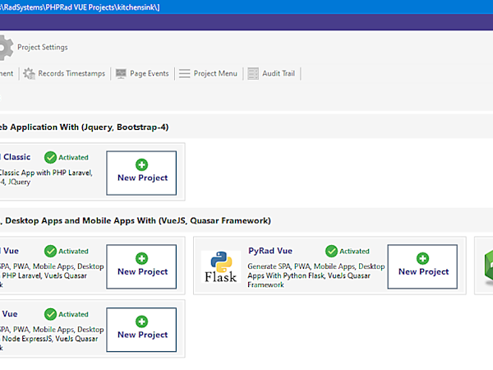The height and width of the screenshot is (370, 493).
Task: Open Project Settings gear icon
Action: pos(6,48)
